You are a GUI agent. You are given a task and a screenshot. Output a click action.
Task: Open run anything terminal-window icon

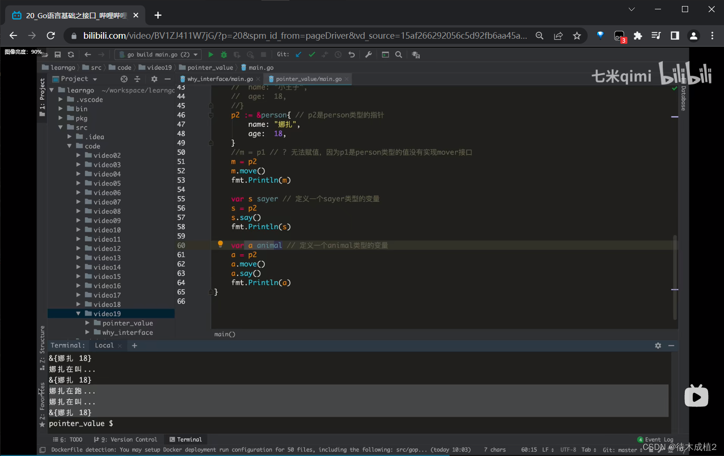click(386, 55)
